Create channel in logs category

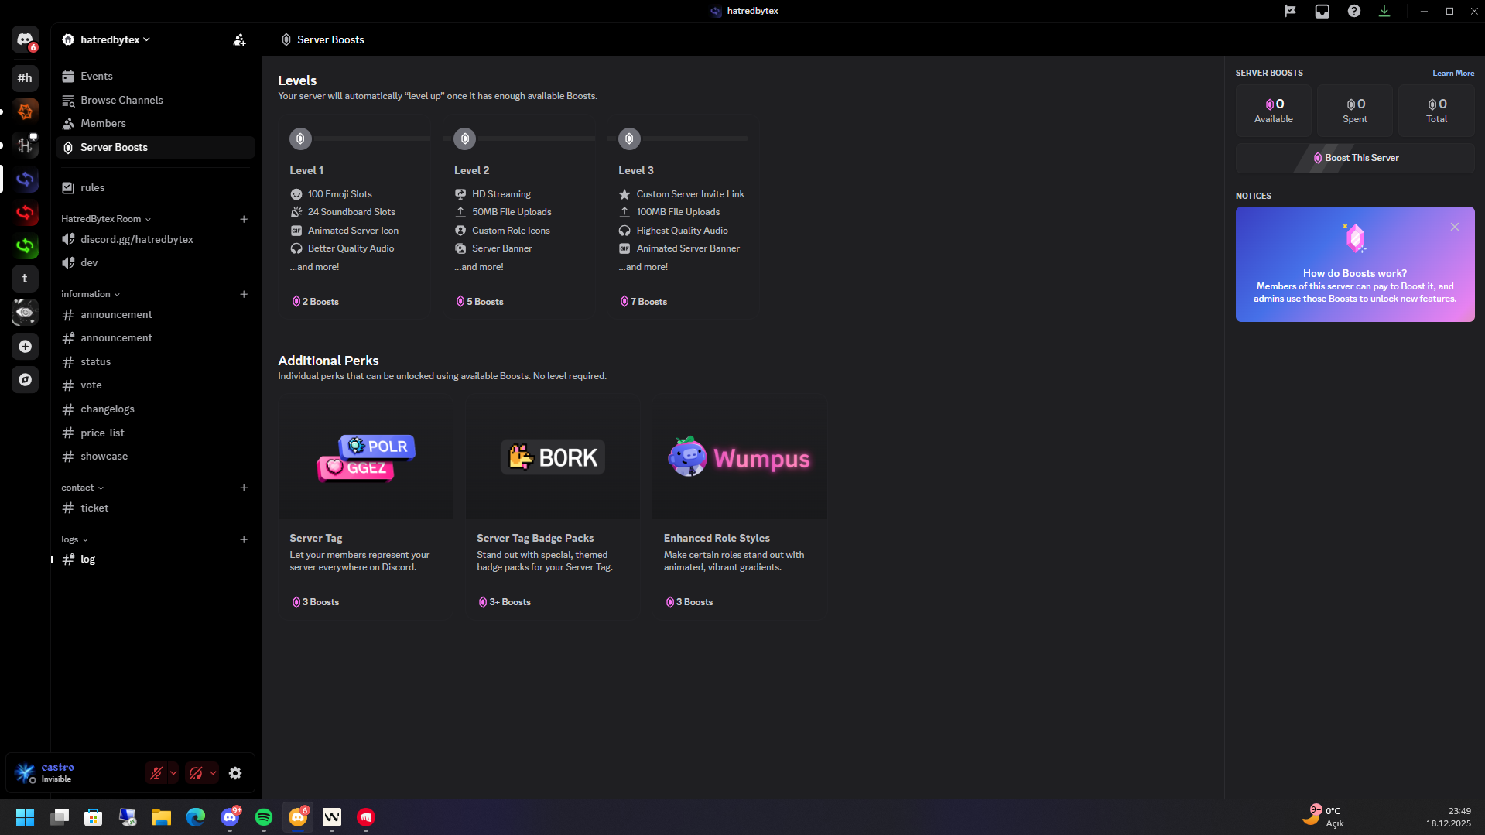[x=244, y=539]
